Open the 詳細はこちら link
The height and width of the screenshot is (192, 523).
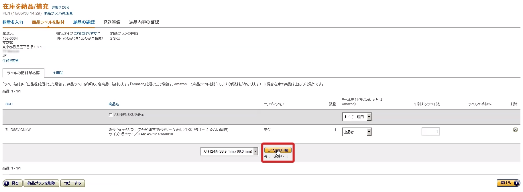pyautogui.click(x=60, y=7)
